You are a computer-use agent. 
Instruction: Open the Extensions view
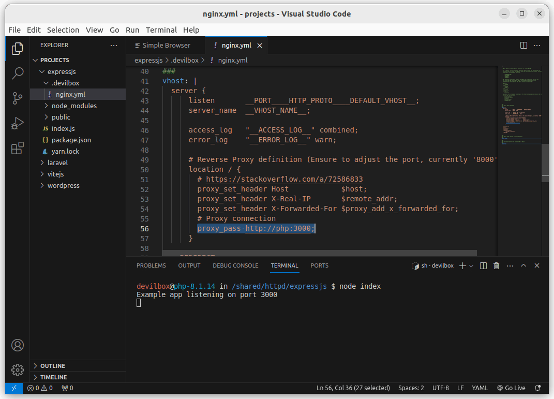(18, 149)
